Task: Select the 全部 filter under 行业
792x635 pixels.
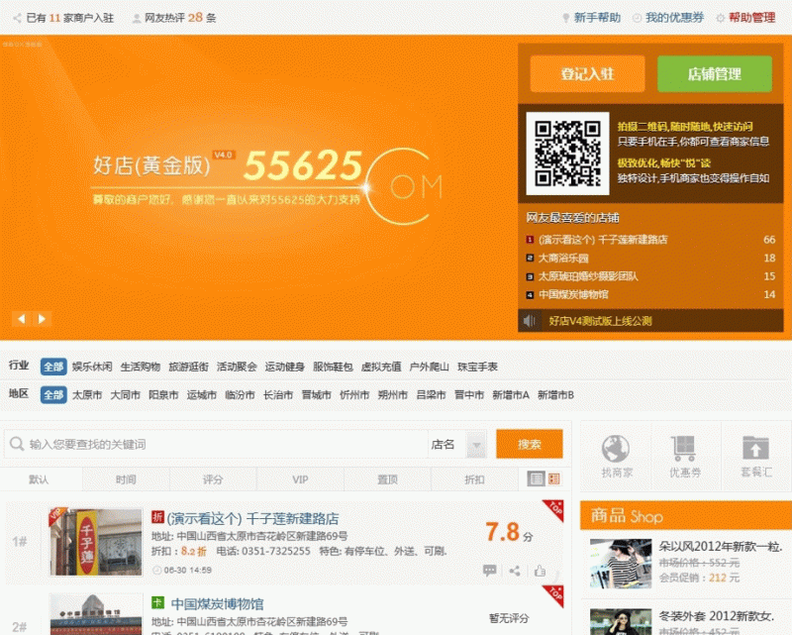Action: tap(51, 365)
